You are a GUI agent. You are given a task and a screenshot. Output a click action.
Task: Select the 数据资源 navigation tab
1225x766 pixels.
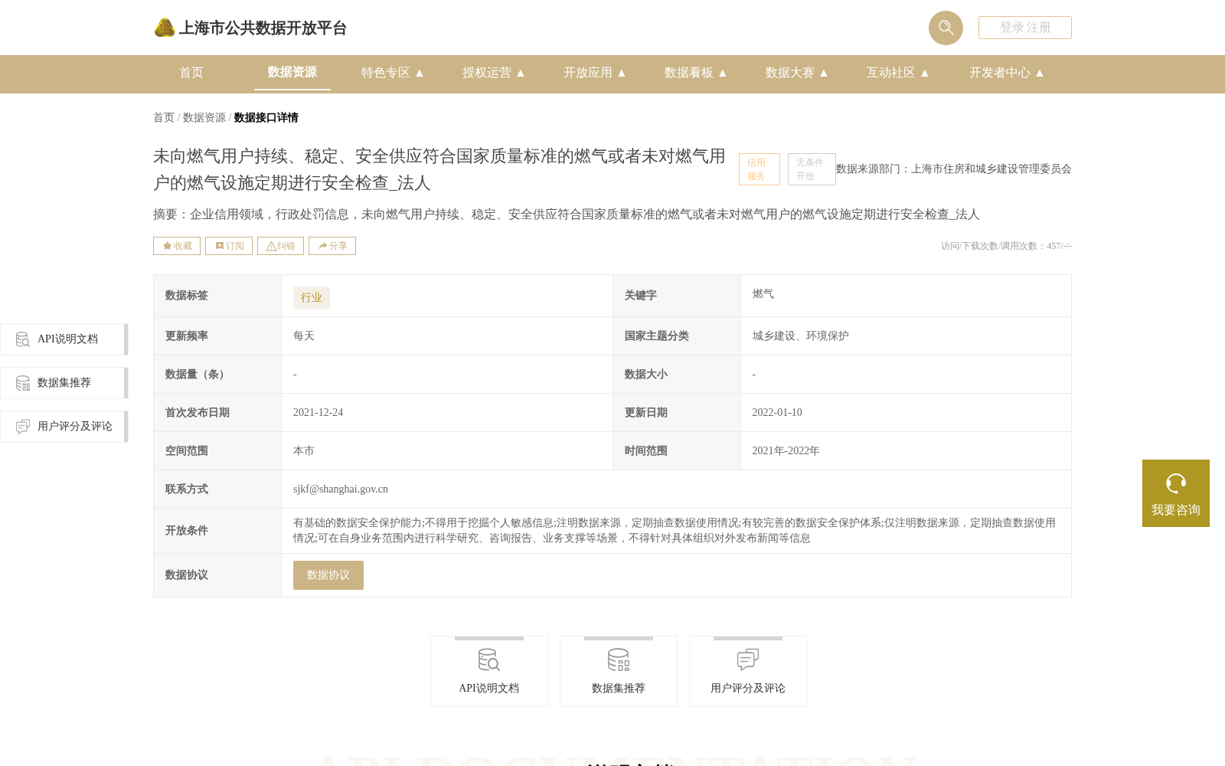[292, 72]
